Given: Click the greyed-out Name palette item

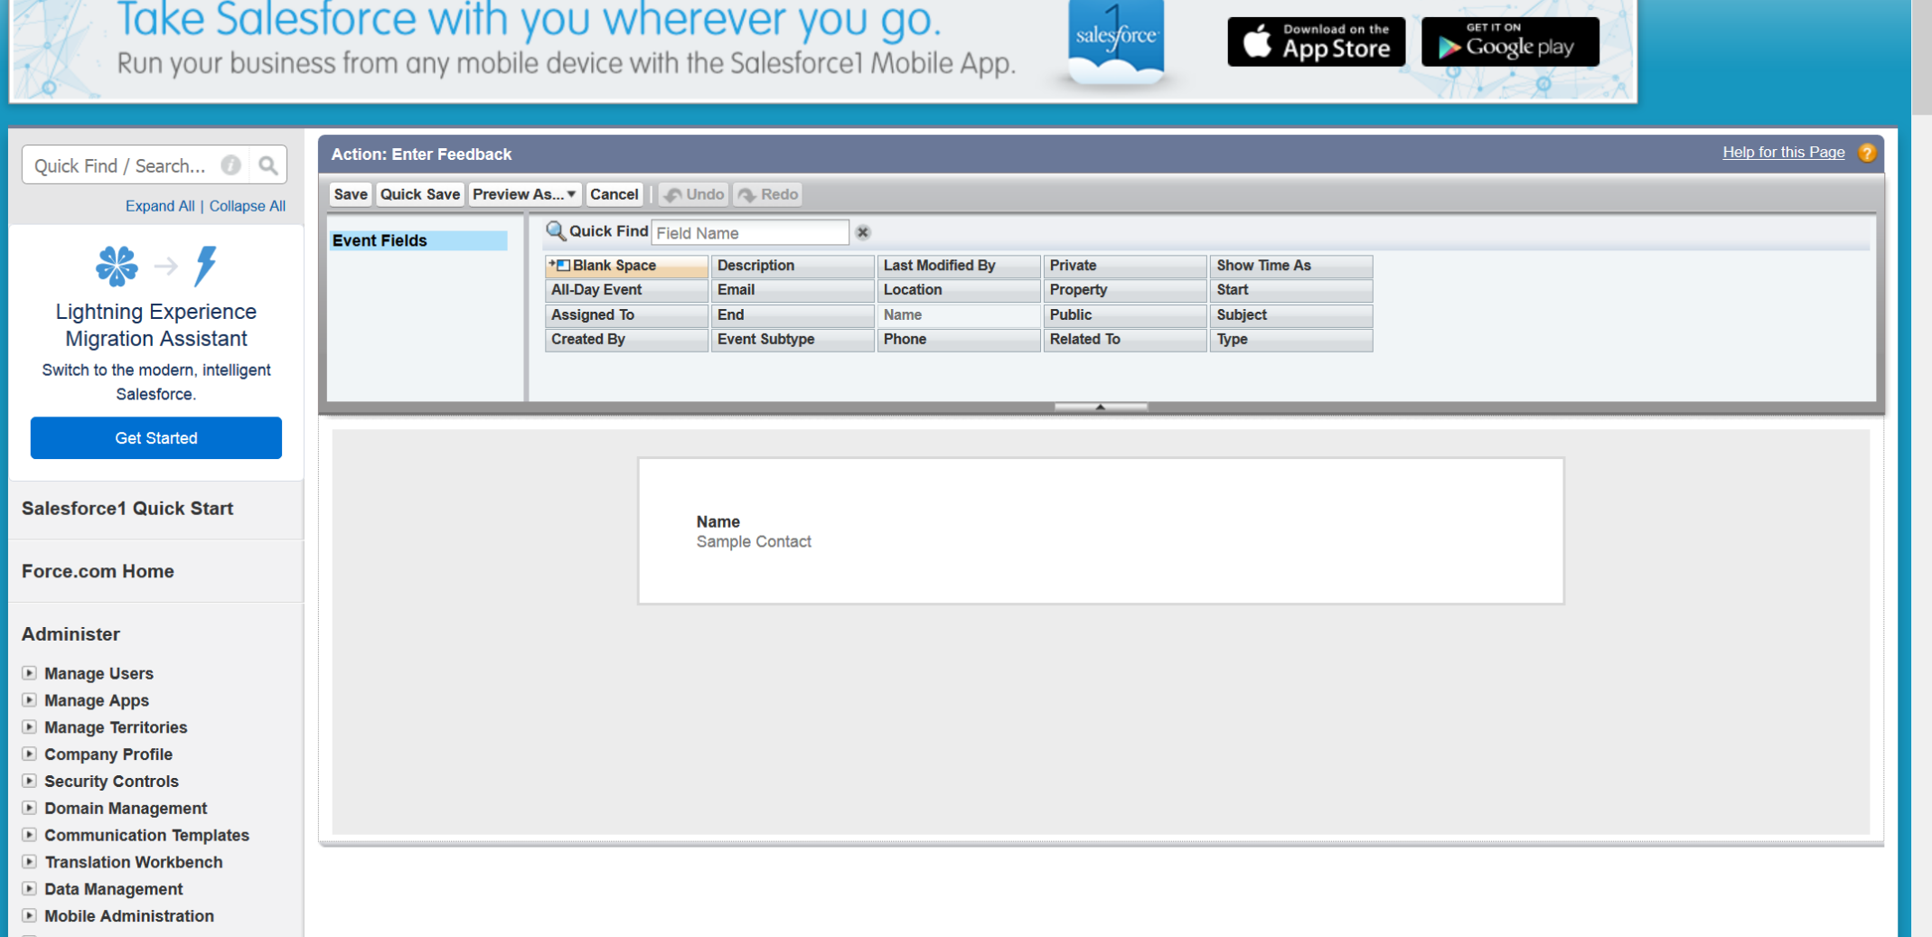Looking at the screenshot, I should pyautogui.click(x=960, y=315).
